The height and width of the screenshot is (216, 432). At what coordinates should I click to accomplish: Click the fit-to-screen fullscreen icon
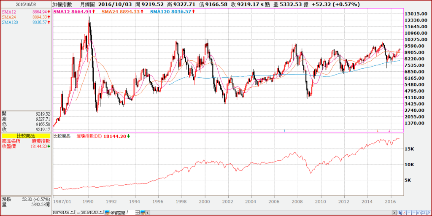tap(424, 213)
